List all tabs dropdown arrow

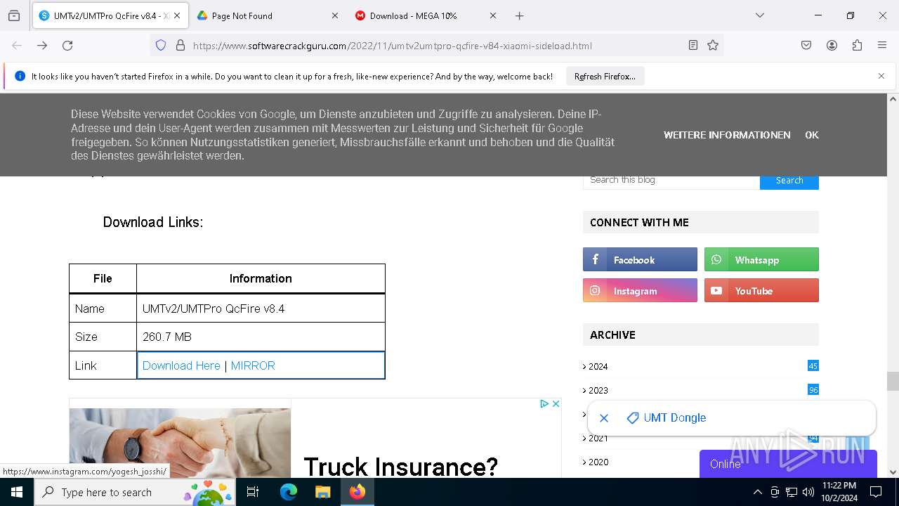coord(759,15)
